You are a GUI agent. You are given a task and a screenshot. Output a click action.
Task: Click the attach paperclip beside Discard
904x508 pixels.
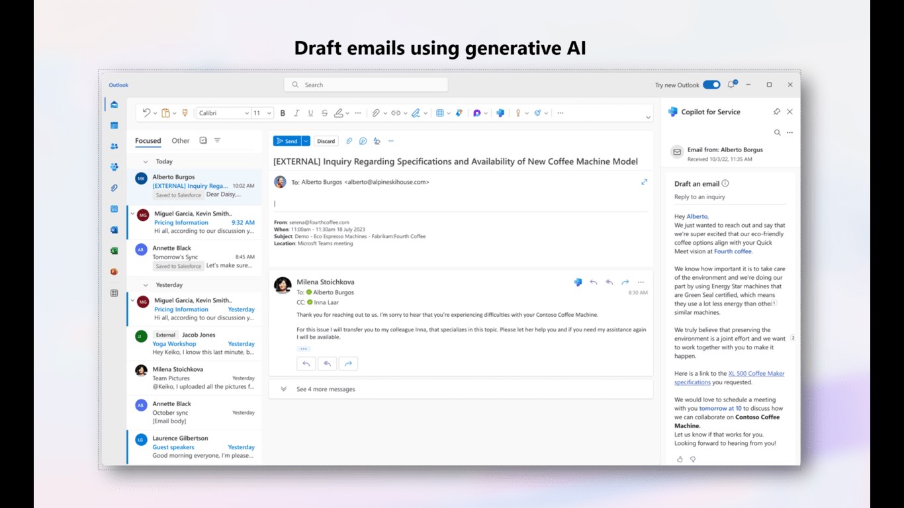click(x=349, y=141)
